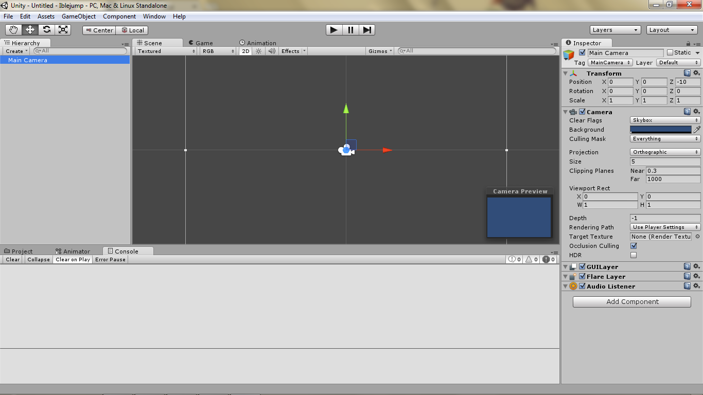Click Clear in the Console panel
The height and width of the screenshot is (395, 703).
(x=12, y=259)
